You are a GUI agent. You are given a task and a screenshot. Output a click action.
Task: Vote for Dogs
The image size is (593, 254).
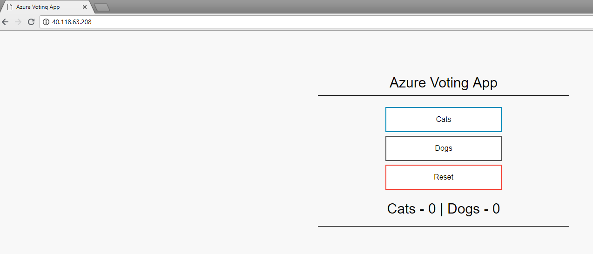tap(443, 148)
